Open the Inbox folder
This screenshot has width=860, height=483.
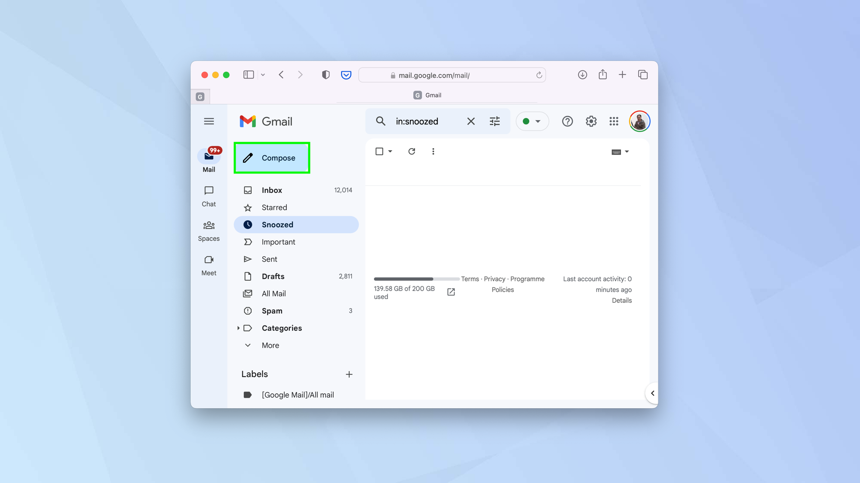272,190
